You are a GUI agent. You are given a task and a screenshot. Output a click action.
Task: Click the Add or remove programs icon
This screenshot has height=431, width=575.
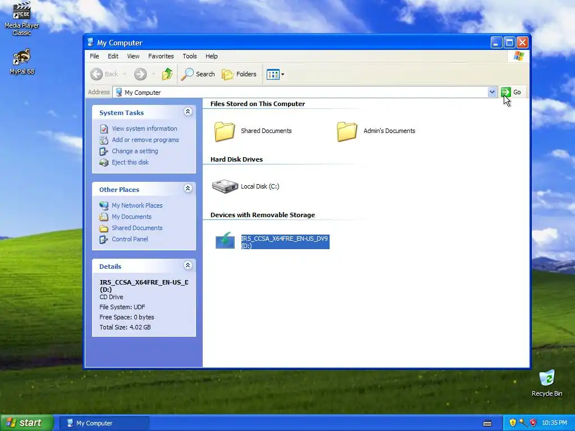pyautogui.click(x=104, y=140)
